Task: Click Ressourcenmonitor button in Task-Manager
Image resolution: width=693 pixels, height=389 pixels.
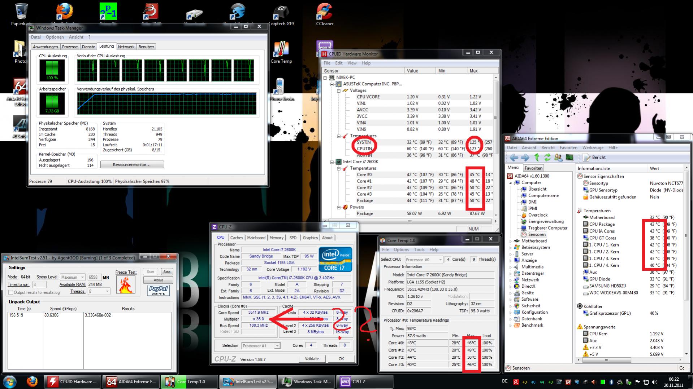Action: pos(132,165)
